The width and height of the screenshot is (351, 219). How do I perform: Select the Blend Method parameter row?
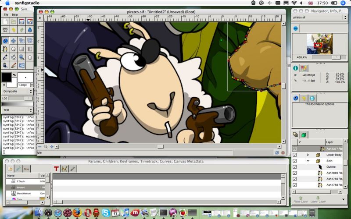click(25, 193)
